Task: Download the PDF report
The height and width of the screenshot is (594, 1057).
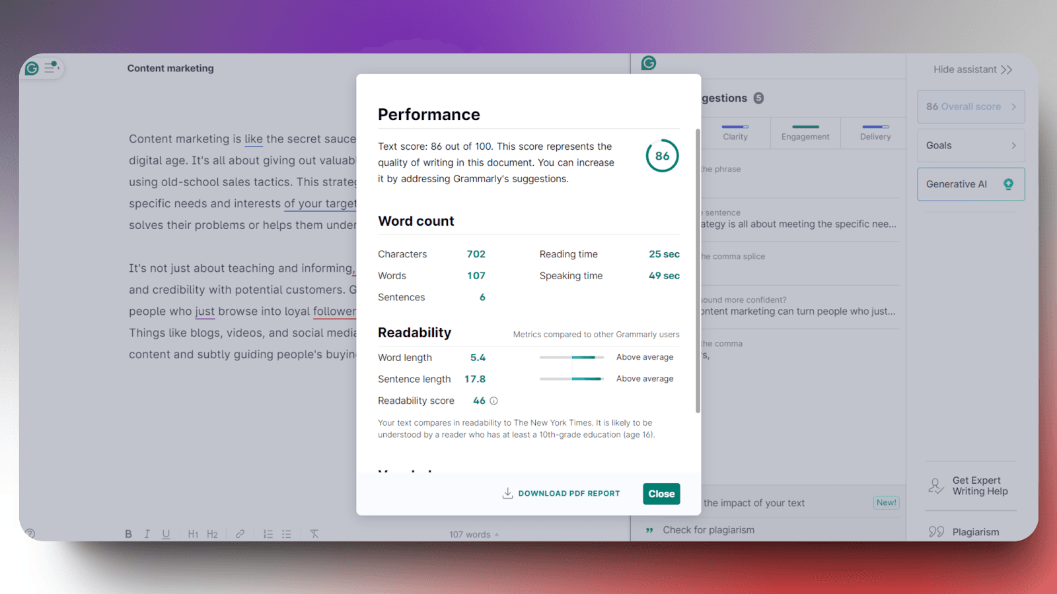Action: [x=561, y=493]
